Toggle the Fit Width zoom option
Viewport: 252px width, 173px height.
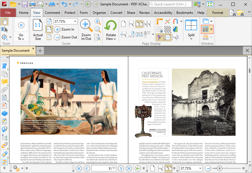tap(49, 29)
